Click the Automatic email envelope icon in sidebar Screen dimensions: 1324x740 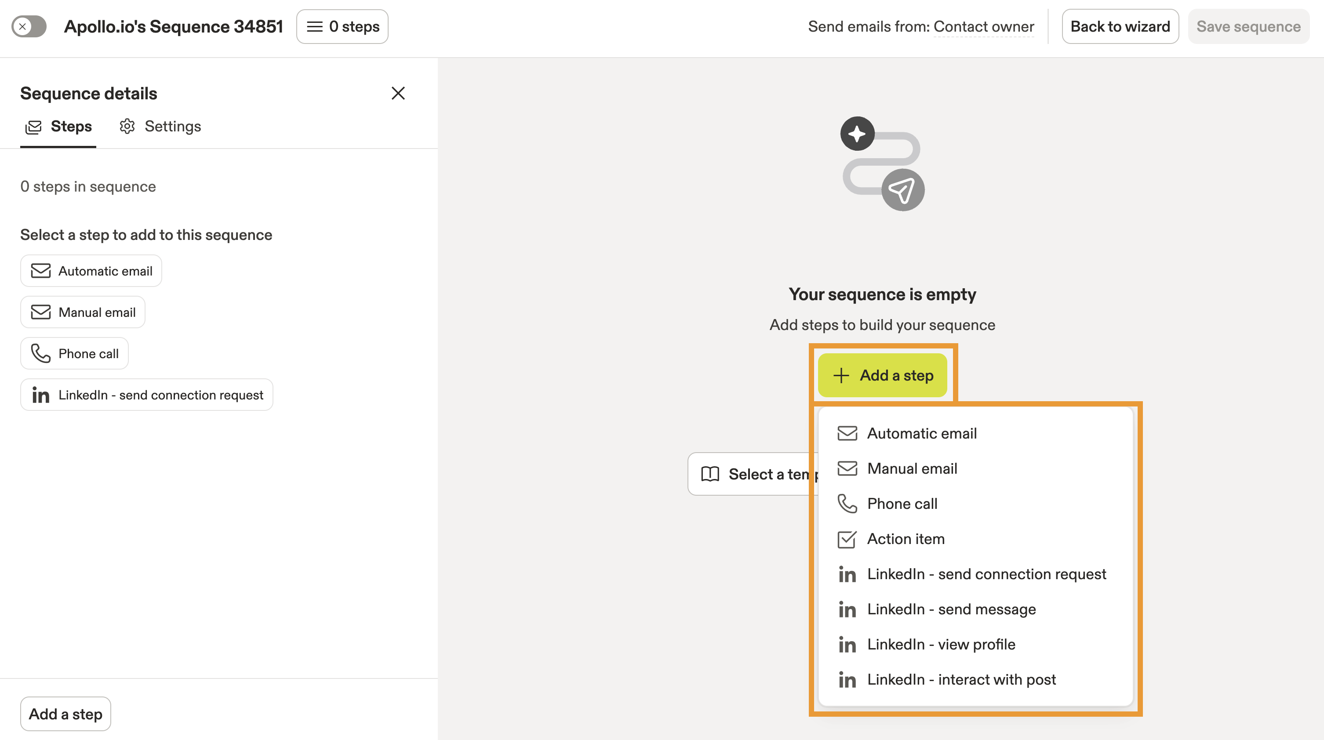coord(40,271)
